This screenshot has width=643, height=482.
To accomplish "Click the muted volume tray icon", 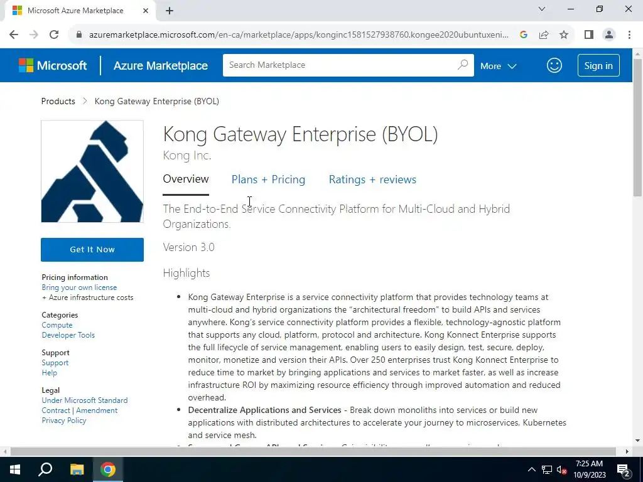I will click(x=561, y=469).
